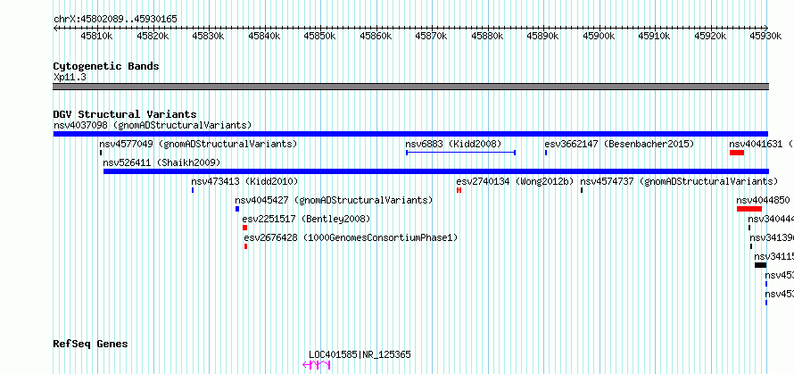
Task: Select the Cytogenetic Bands track title
Action: coord(106,66)
